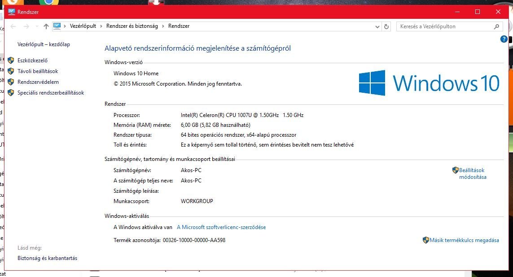This screenshot has height=277, width=513.
Task: Expand chevron after Rendszer és biztonság
Action: (163, 26)
